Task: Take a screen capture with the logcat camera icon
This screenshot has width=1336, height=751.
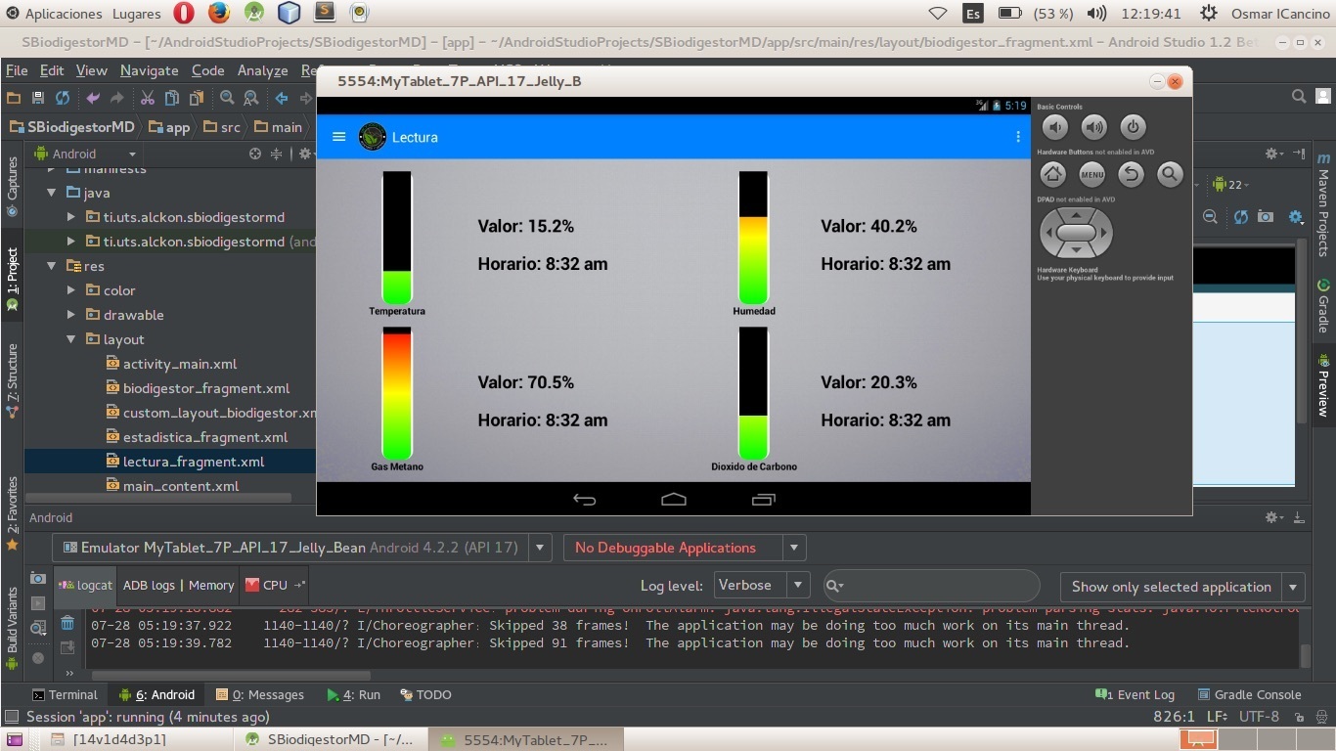Action: click(38, 578)
